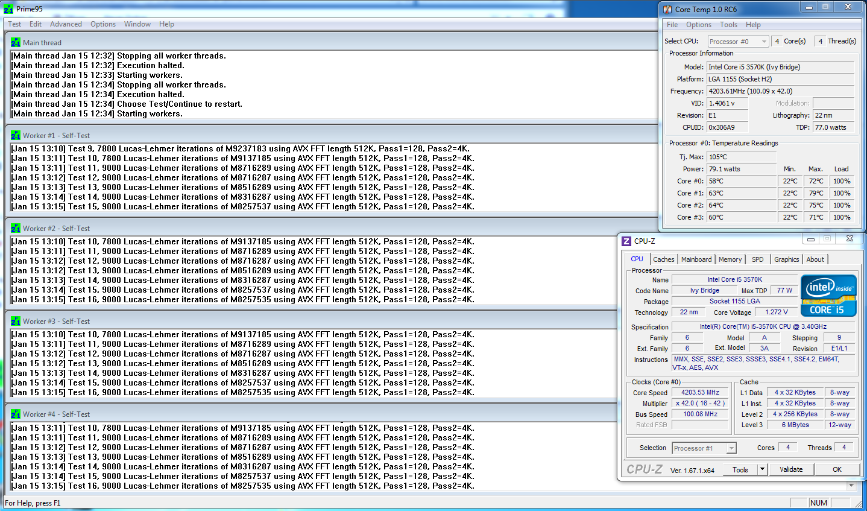The height and width of the screenshot is (511, 867).
Task: Click the Core #1 Max 79°C value
Action: click(x=816, y=193)
